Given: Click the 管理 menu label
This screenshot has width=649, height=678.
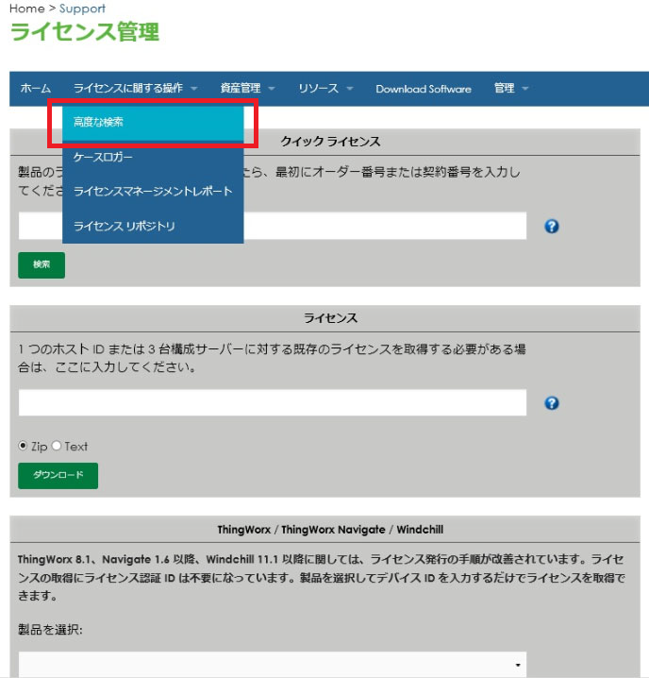Looking at the screenshot, I should [x=505, y=88].
